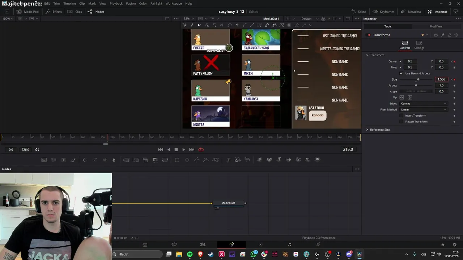
Task: Open viewer zoom 38% dropdown
Action: [188, 19]
